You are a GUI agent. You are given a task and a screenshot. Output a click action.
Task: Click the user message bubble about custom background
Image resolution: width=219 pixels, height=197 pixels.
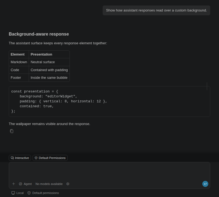[156, 10]
